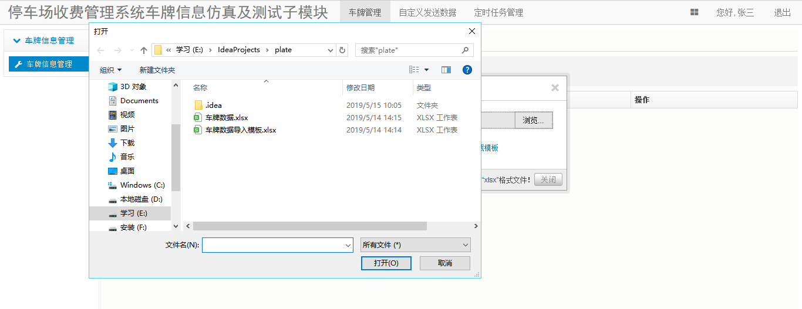
Task: Refresh the plate folder view
Action: tap(343, 50)
